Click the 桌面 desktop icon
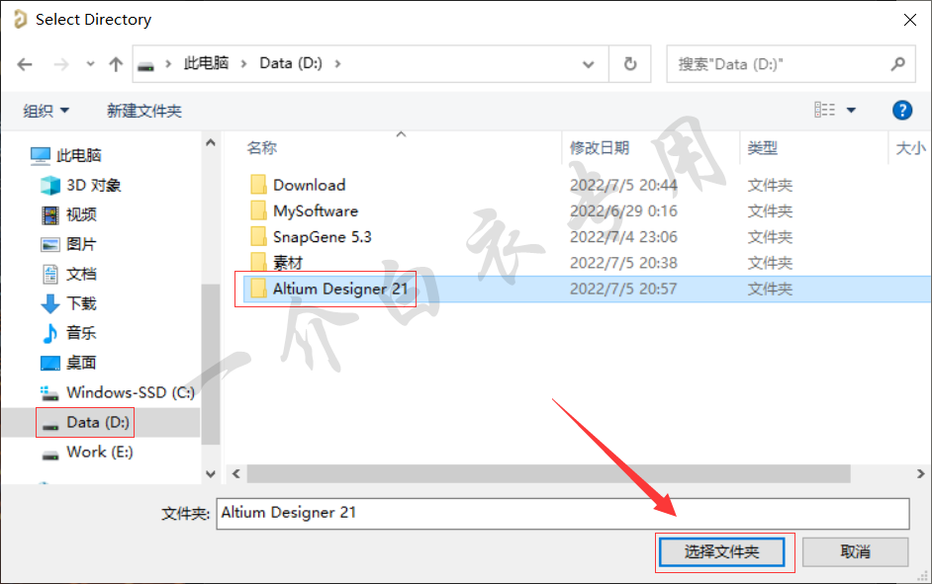This screenshot has height=584, width=932. [50, 364]
